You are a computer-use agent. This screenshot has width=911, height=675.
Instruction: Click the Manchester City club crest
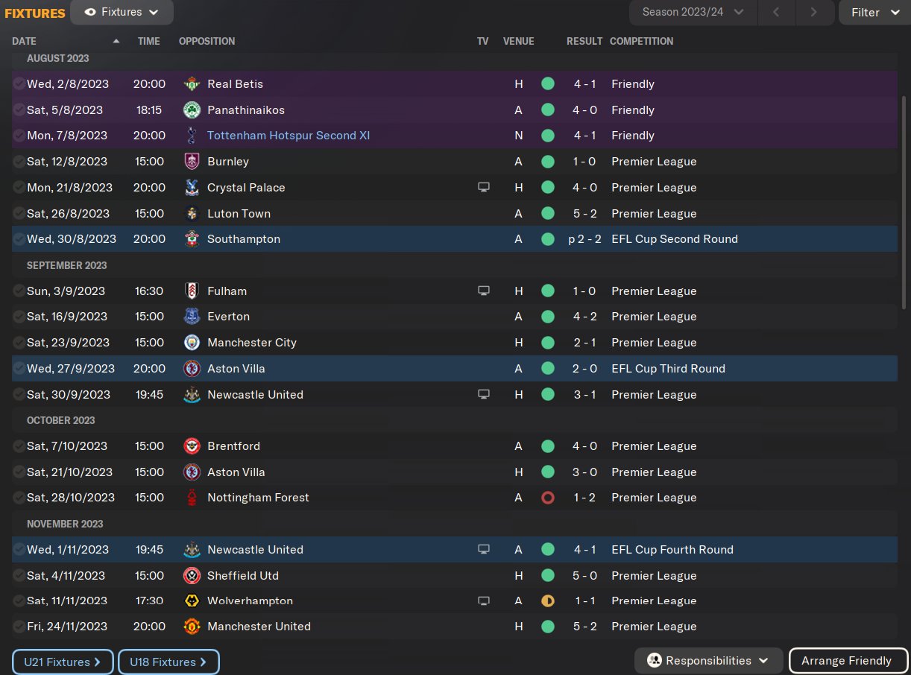click(192, 343)
